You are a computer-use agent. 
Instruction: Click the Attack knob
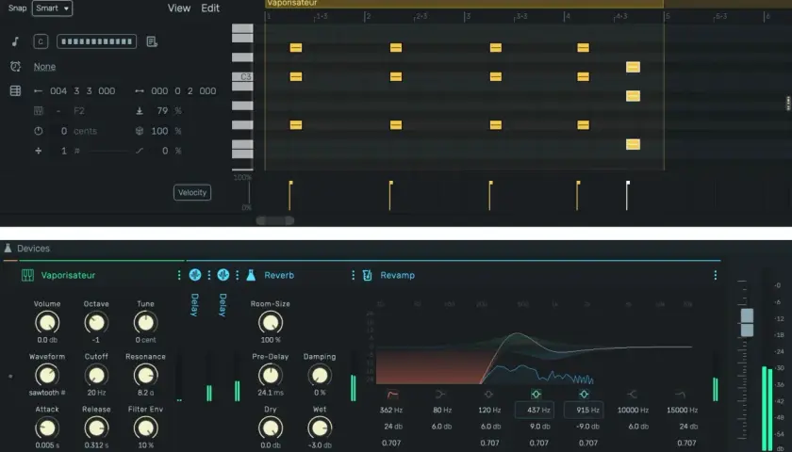(x=47, y=428)
